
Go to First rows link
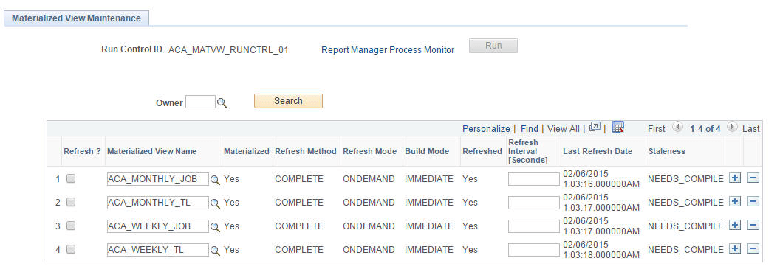point(656,128)
